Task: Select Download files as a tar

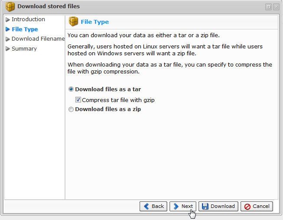Action: pyautogui.click(x=71, y=89)
